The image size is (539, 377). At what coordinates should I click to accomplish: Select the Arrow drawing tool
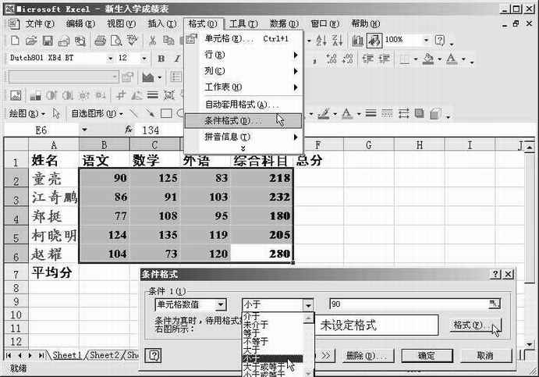[150, 113]
